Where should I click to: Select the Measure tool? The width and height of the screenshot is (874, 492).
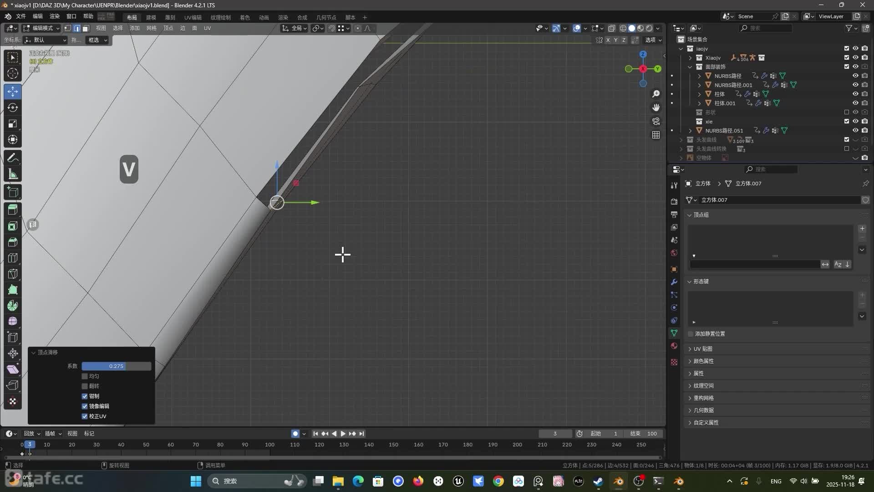click(x=13, y=174)
